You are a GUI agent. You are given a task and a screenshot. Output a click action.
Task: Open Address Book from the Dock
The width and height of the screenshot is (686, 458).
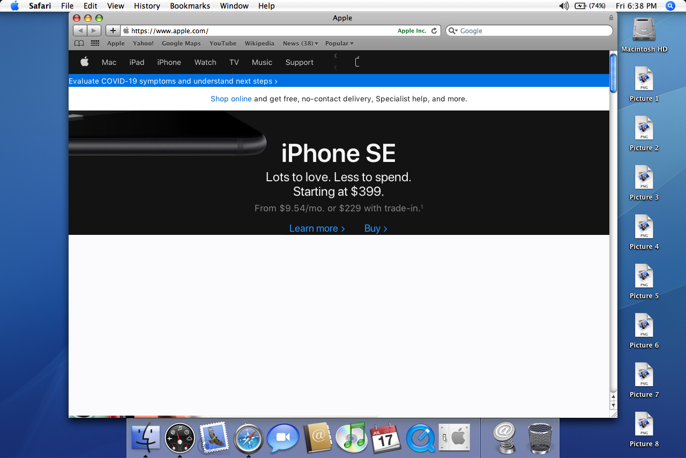[317, 438]
